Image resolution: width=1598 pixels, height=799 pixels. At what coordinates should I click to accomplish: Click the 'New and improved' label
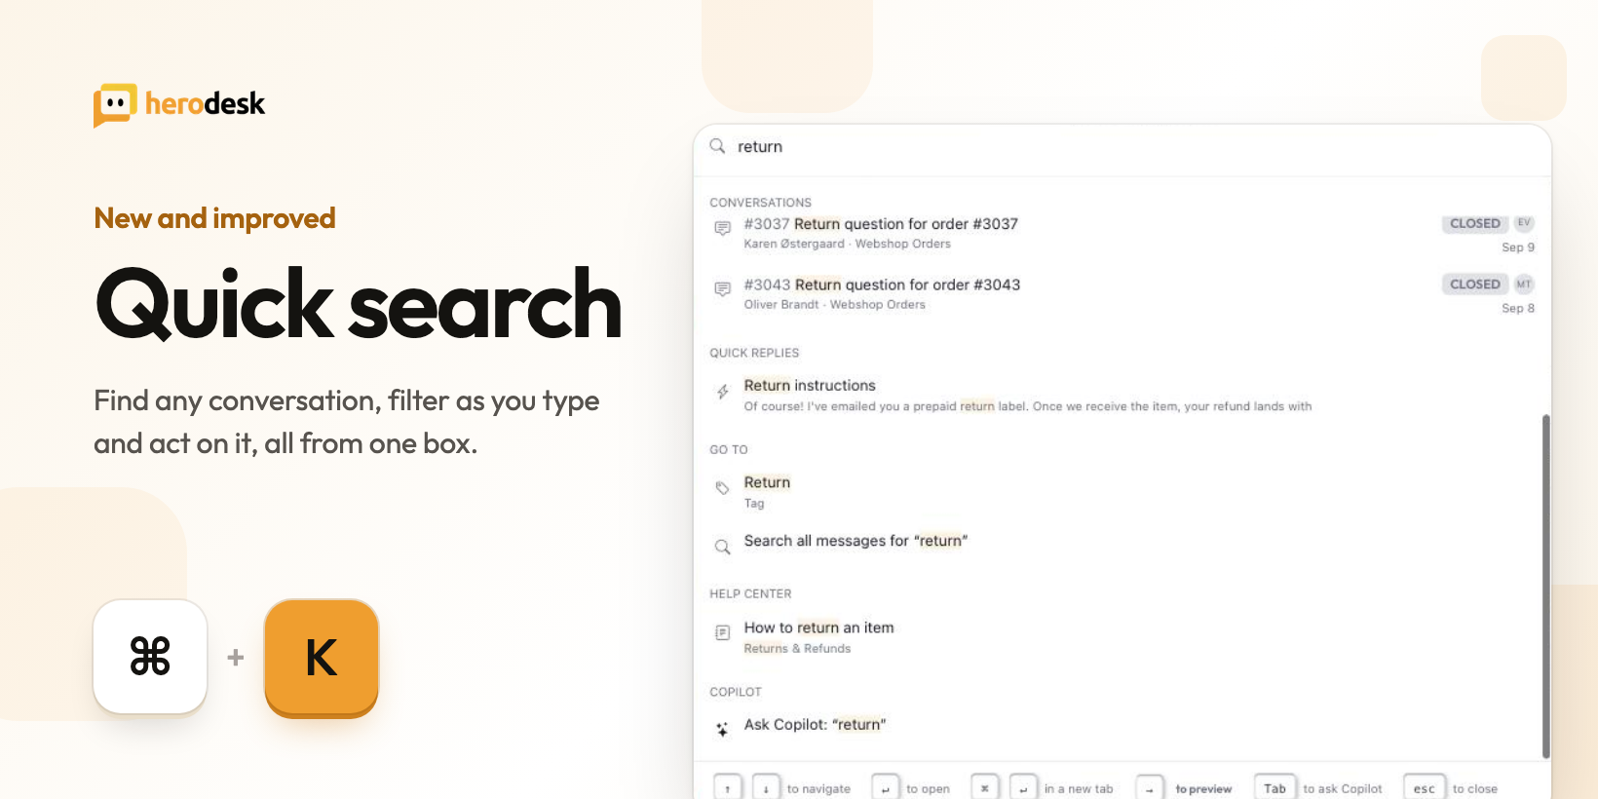click(214, 218)
